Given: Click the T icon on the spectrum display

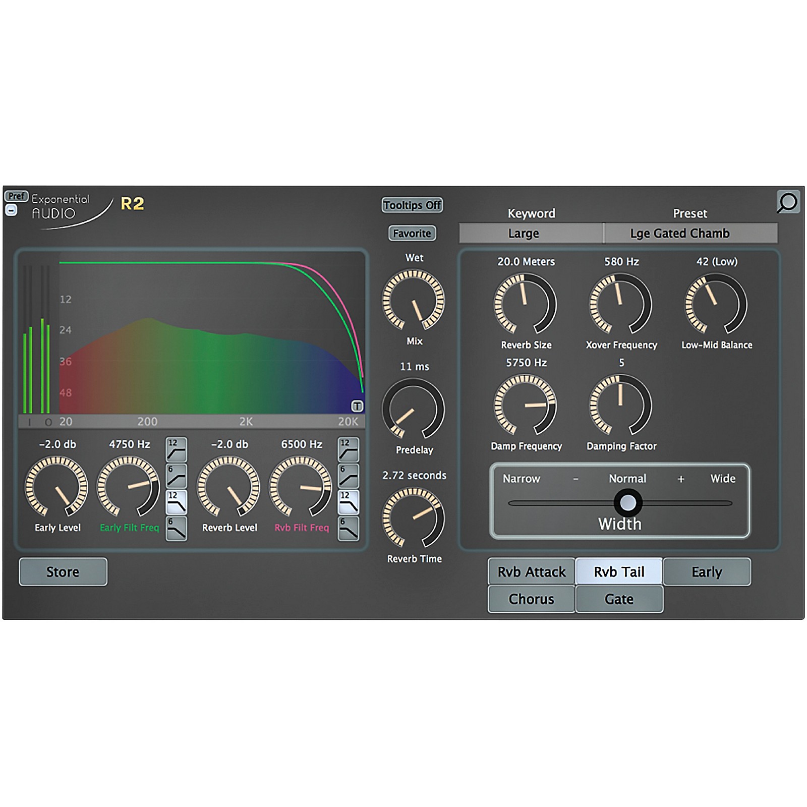Looking at the screenshot, I should tap(357, 406).
